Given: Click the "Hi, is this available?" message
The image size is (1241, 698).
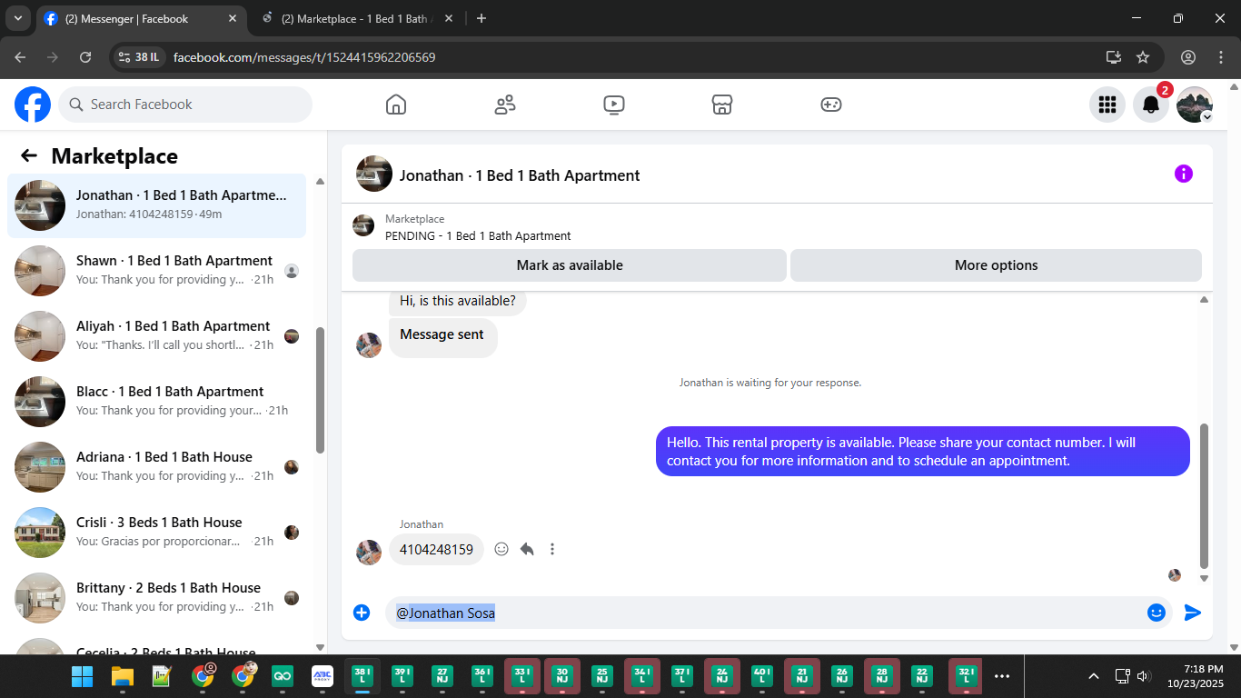Looking at the screenshot, I should coord(458,301).
